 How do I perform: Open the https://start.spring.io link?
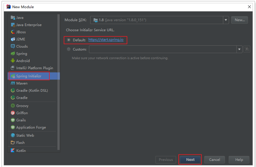106,40
